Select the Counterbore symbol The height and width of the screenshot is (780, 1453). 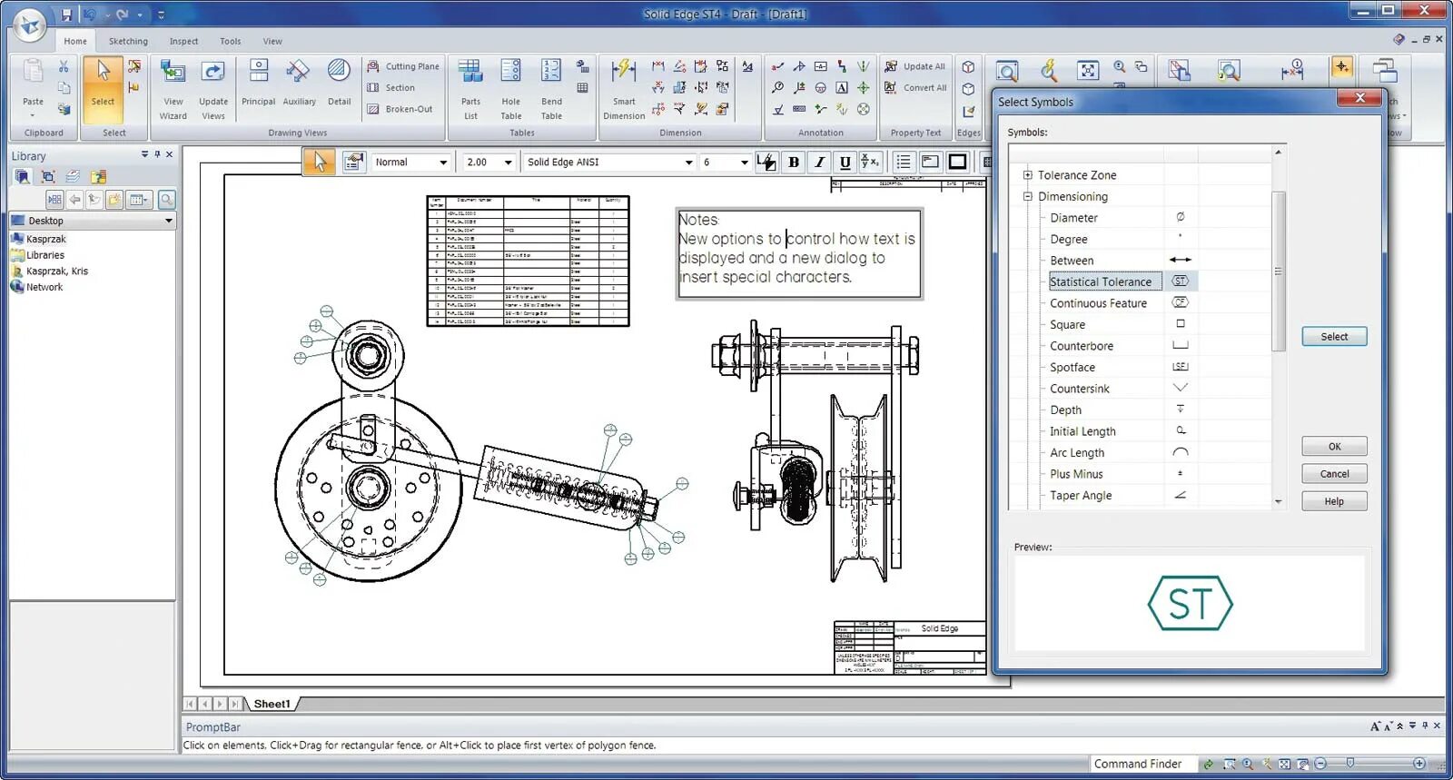pyautogui.click(x=1082, y=346)
